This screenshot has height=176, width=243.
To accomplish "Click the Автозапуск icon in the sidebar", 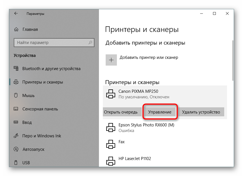I will [x=15, y=149].
